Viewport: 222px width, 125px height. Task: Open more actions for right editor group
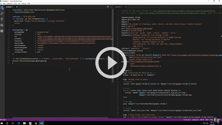pyautogui.click(x=220, y=7)
